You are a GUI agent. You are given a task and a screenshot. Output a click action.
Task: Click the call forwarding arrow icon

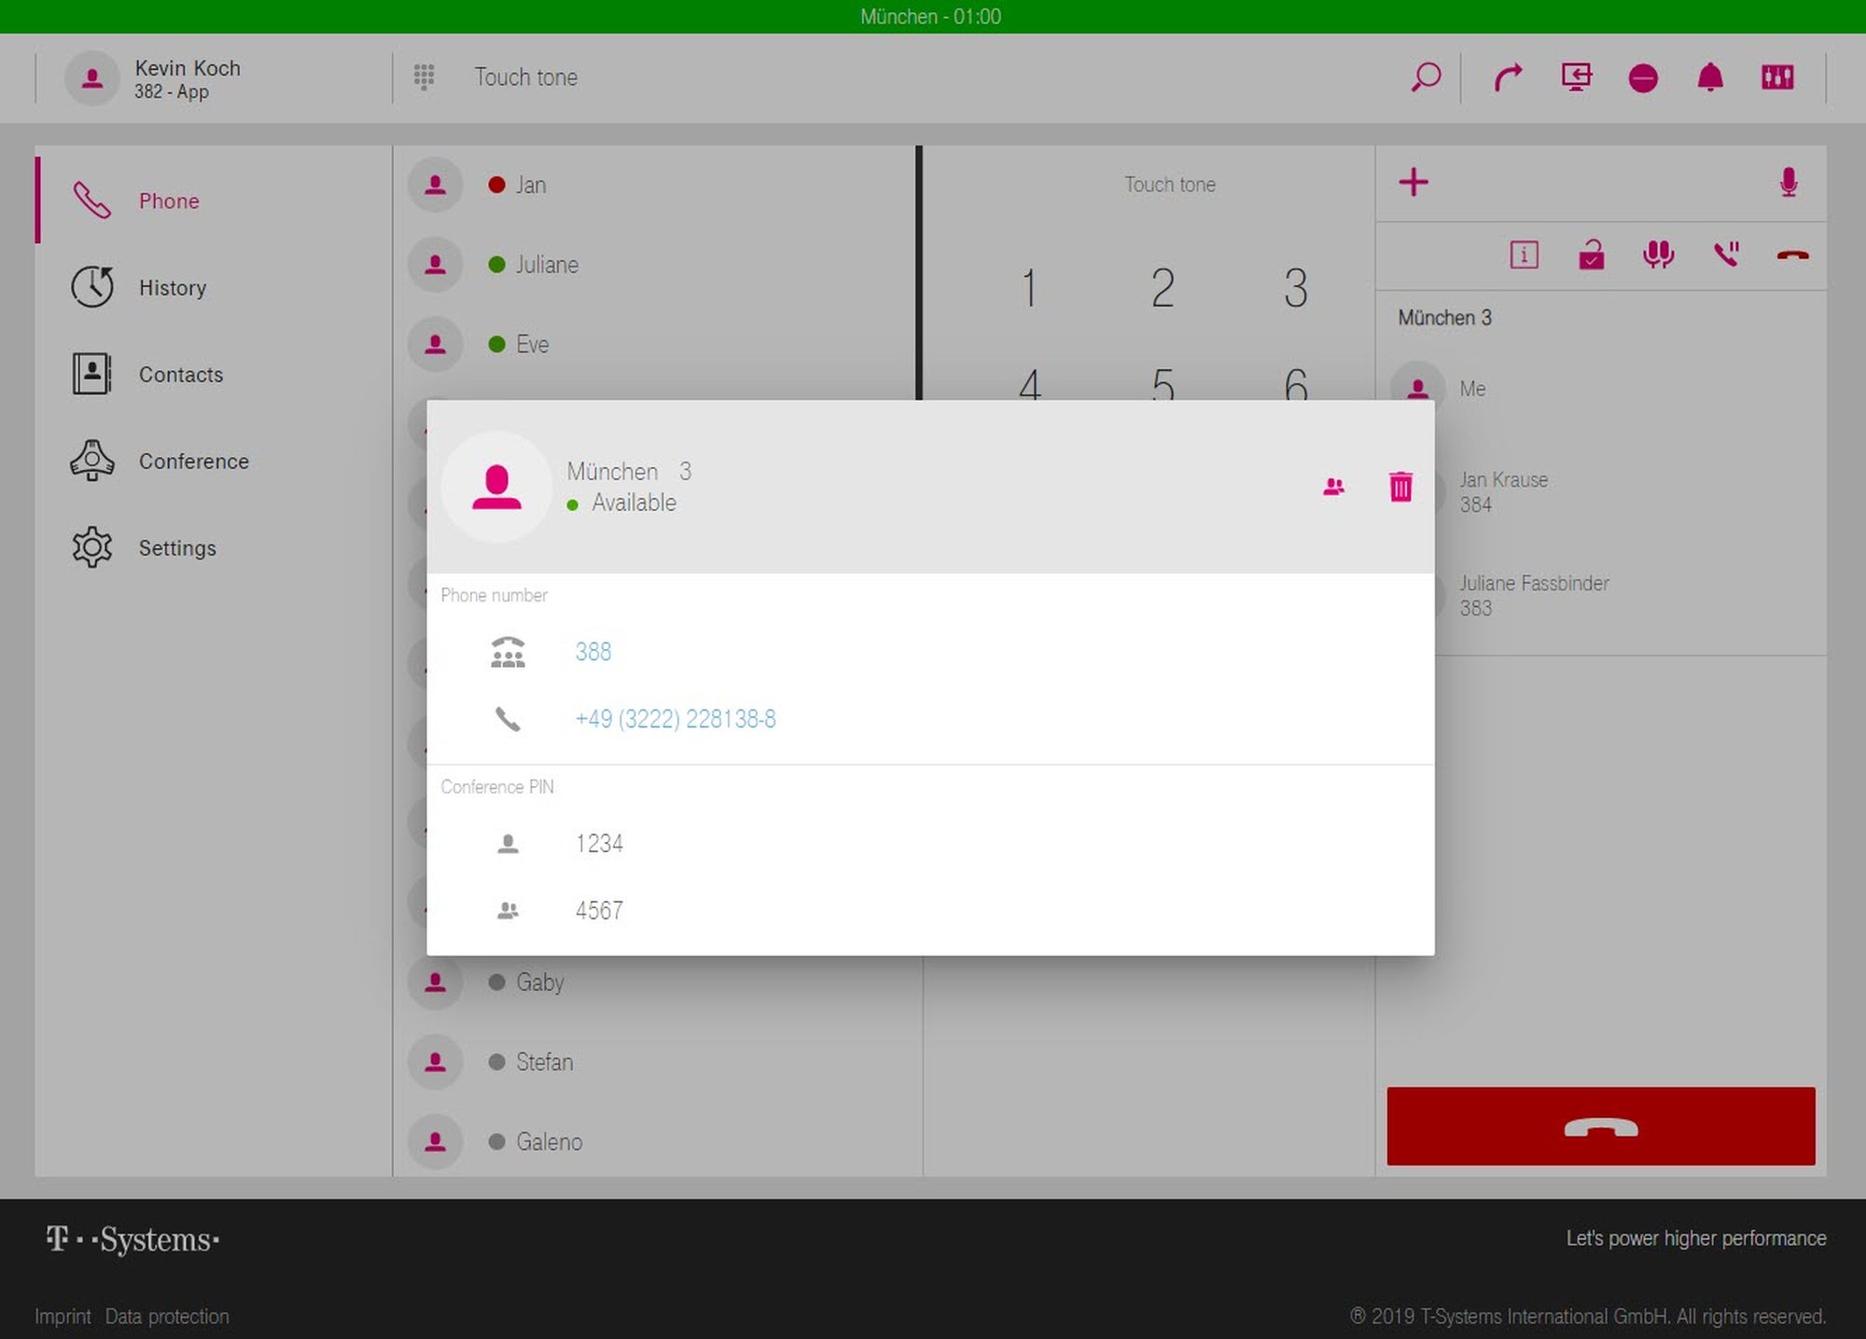[1508, 77]
